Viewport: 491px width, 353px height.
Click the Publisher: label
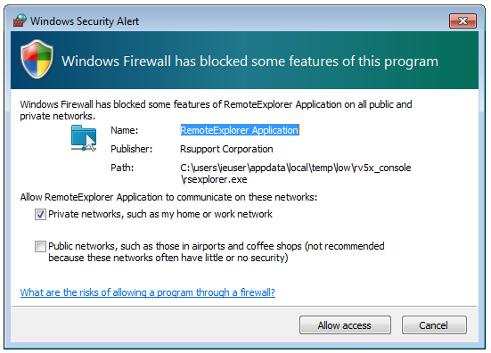point(131,149)
